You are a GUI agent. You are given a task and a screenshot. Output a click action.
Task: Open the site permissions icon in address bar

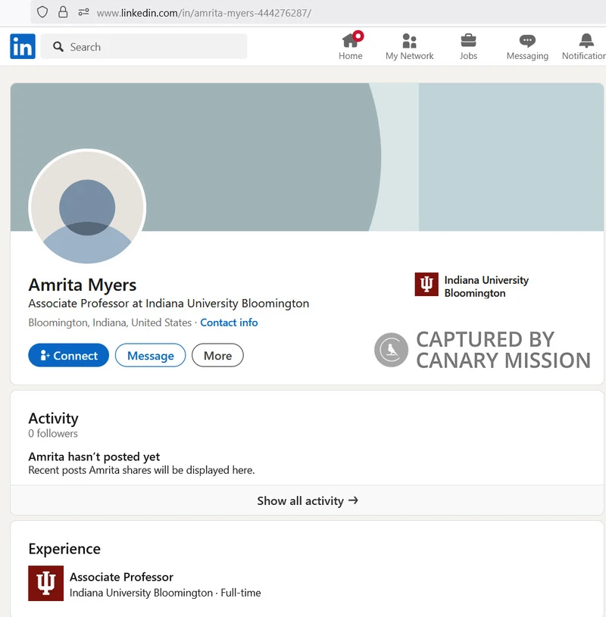[83, 13]
